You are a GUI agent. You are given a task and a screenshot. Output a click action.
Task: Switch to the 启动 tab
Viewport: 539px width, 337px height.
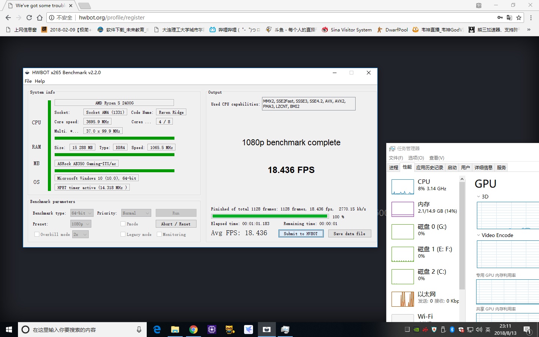(x=452, y=167)
